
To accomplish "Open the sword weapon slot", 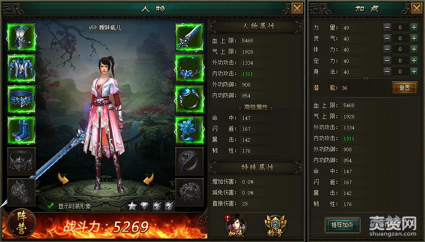I will [x=189, y=37].
